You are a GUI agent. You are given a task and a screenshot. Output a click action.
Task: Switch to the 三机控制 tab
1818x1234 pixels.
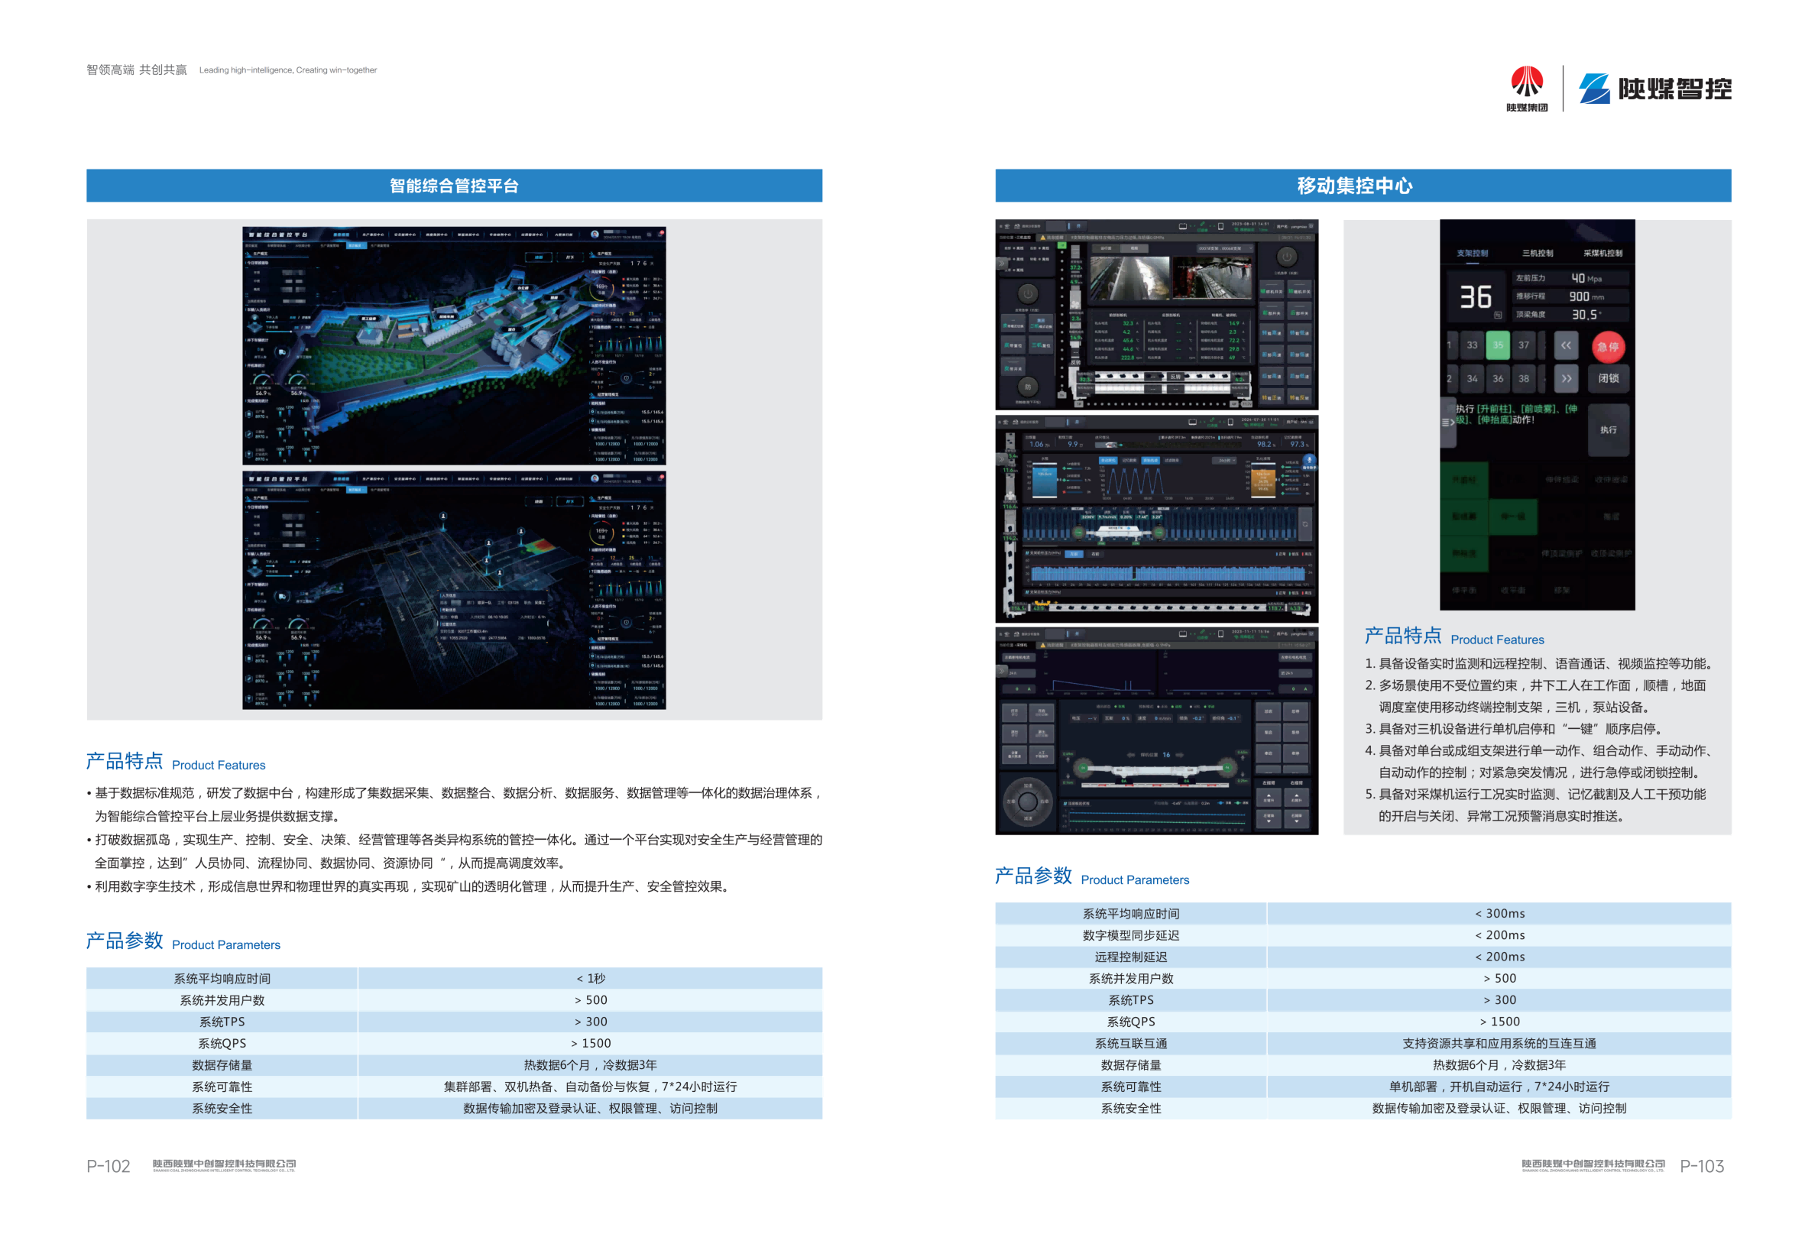click(x=1538, y=254)
